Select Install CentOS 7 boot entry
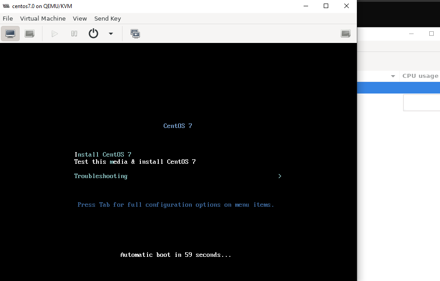Viewport: 440px width, 281px height. [103, 154]
